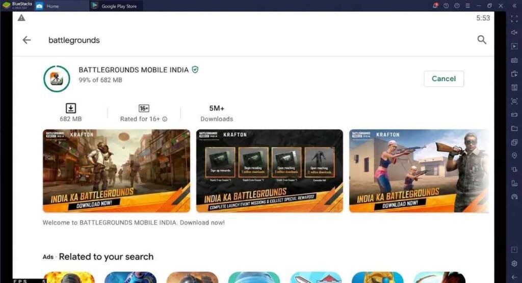This screenshot has height=283, width=522.
Task: Open the media folder in sidebar
Action: pyautogui.click(x=514, y=128)
